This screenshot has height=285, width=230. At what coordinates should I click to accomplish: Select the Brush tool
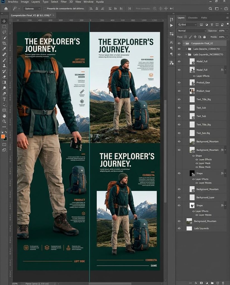point(4,60)
